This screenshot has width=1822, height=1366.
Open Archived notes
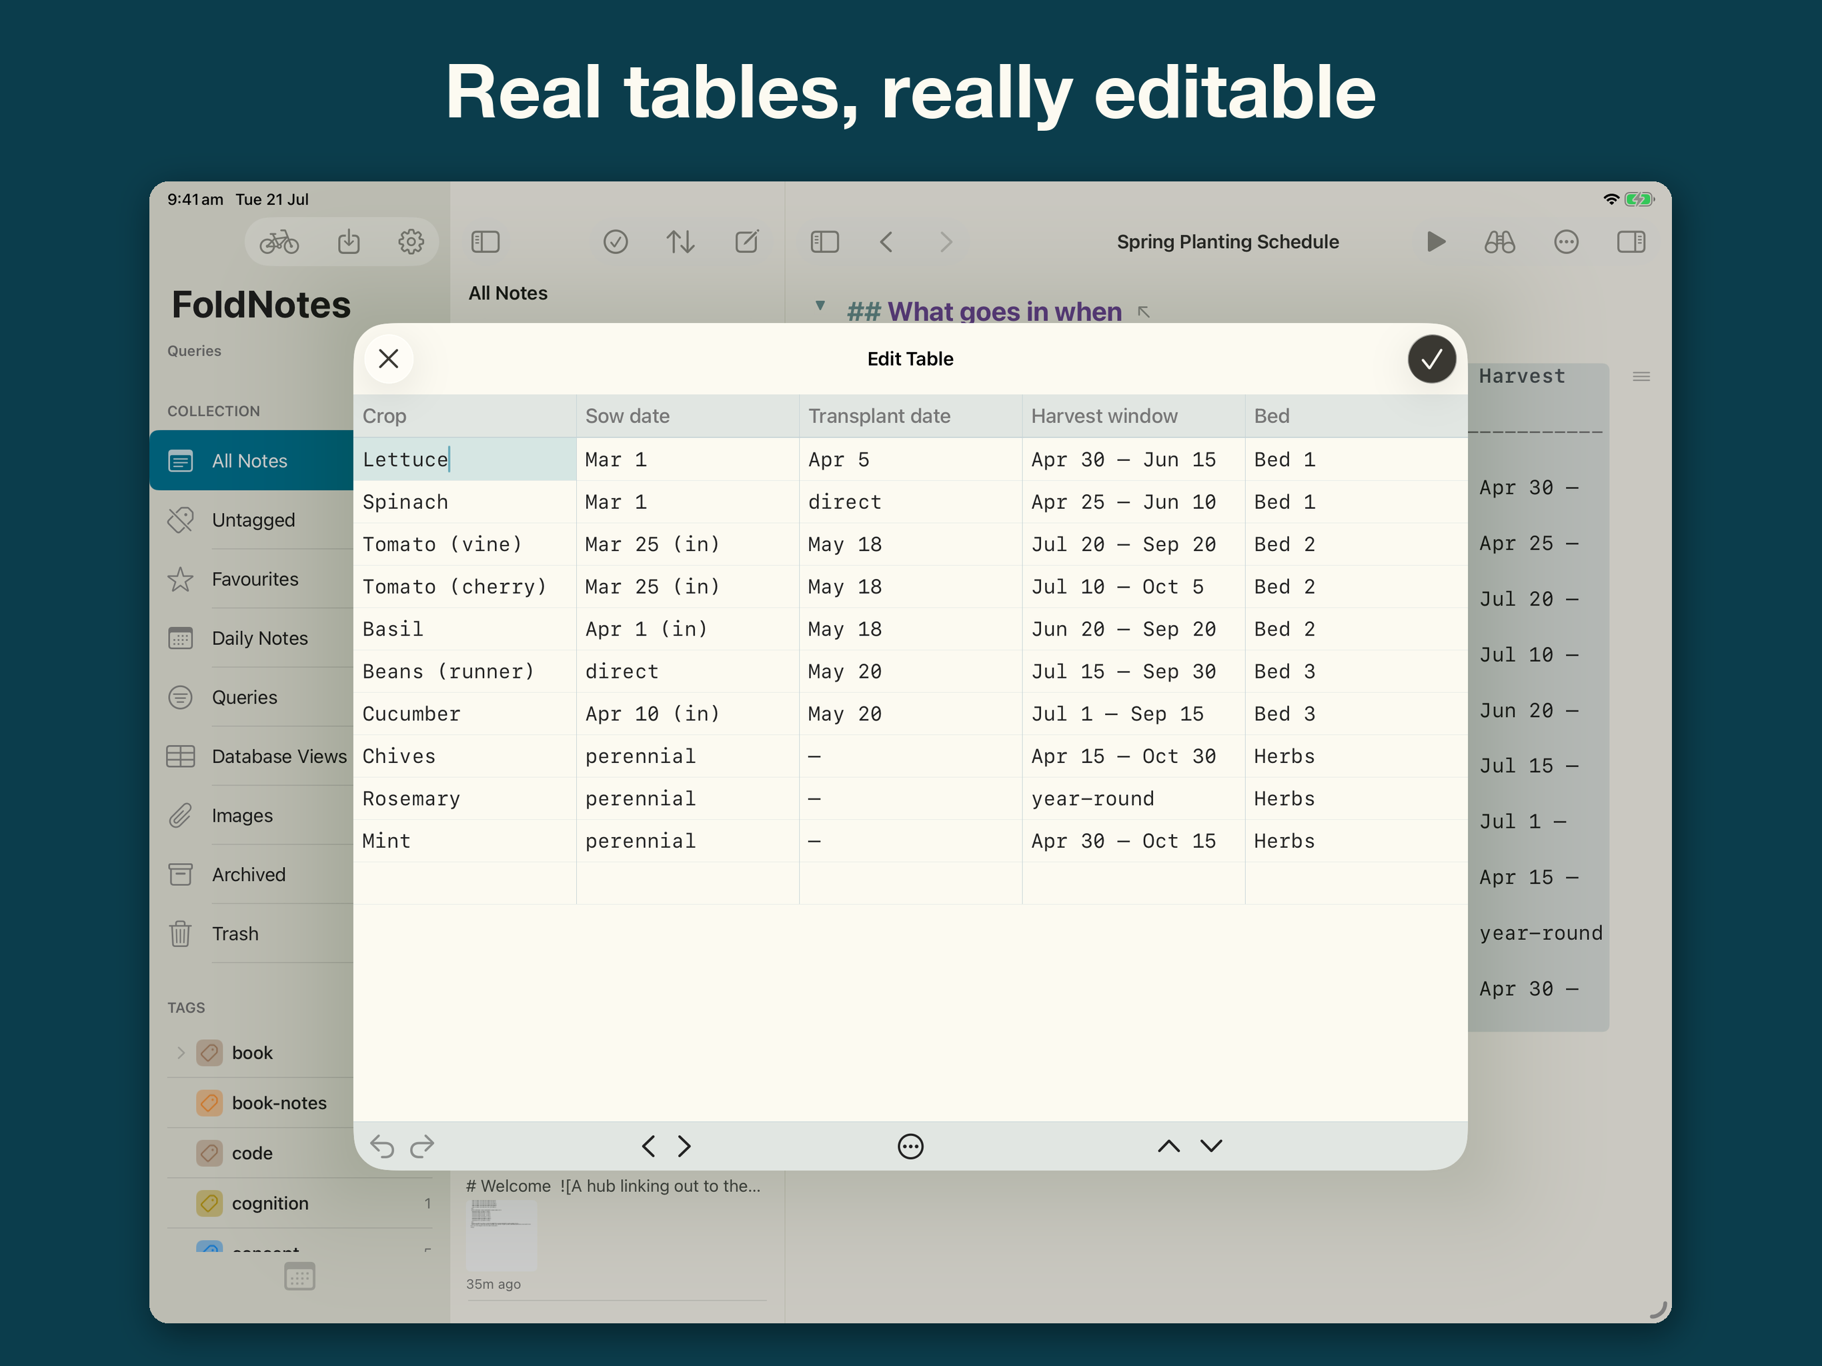[251, 874]
